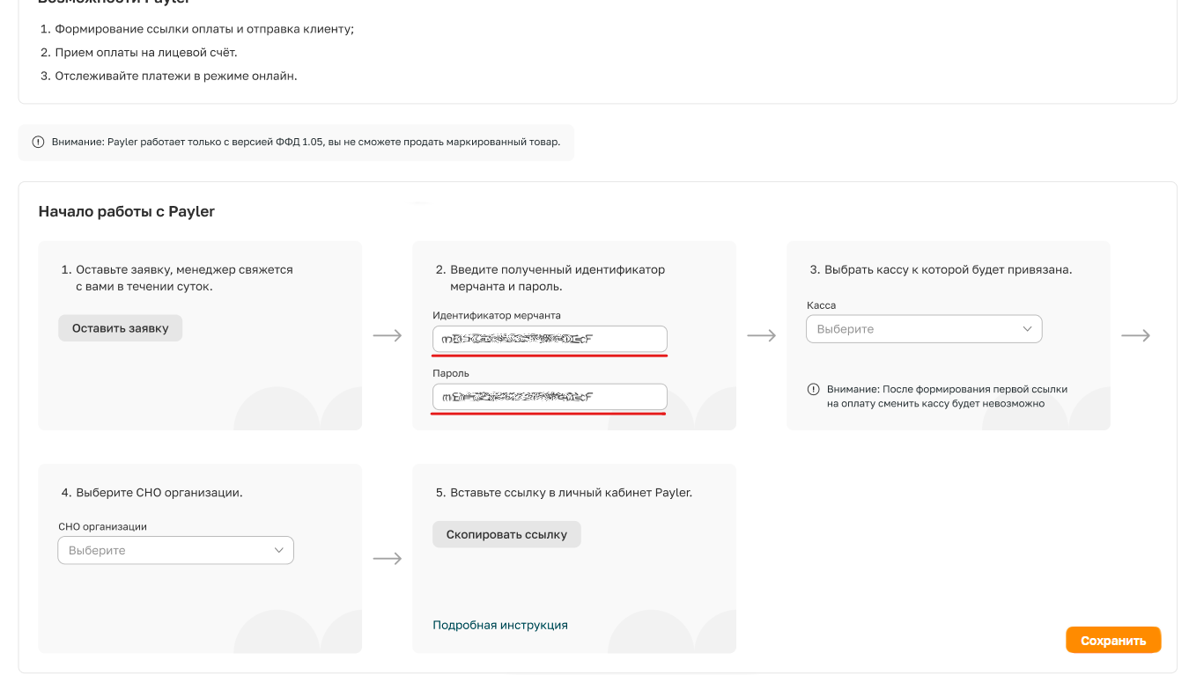Focus the 'Идентификатор мерчанта' input field
The height and width of the screenshot is (675, 1189).
click(550, 339)
